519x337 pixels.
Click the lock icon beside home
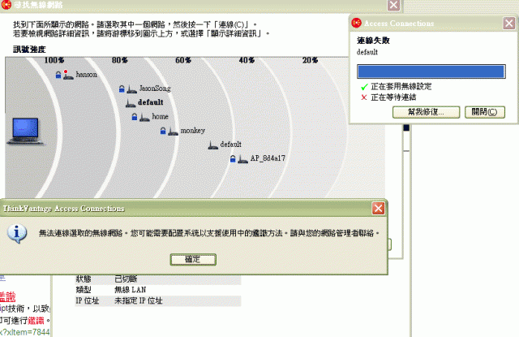click(135, 117)
